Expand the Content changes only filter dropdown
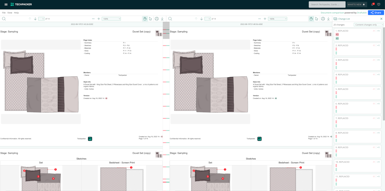This screenshot has height=191, width=385. pos(369,25)
